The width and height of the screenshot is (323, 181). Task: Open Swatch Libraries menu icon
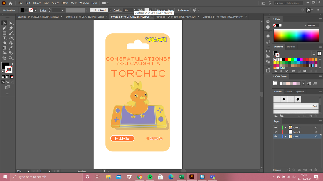tap(276, 71)
